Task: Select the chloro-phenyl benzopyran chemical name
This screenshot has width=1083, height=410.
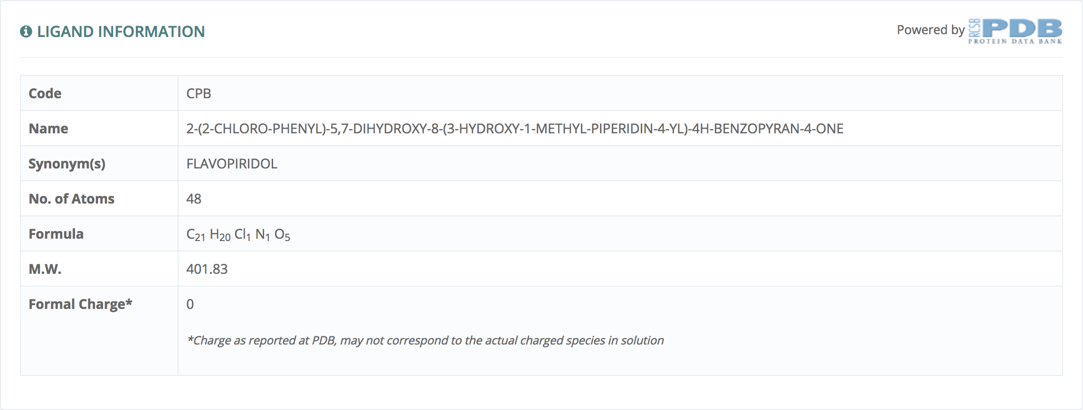Action: 515,129
